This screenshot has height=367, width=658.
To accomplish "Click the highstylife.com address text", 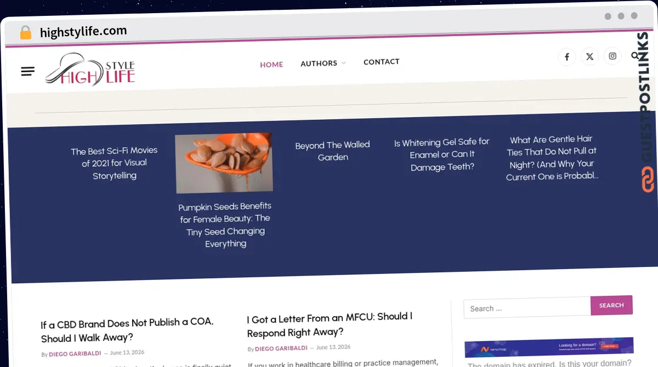I will pyautogui.click(x=83, y=32).
